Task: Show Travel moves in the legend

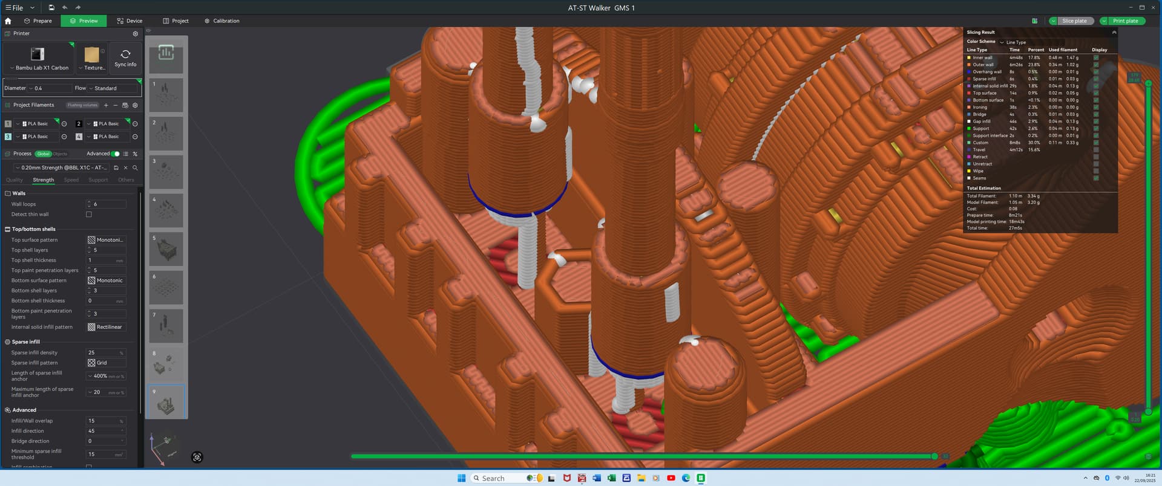Action: tap(1096, 150)
